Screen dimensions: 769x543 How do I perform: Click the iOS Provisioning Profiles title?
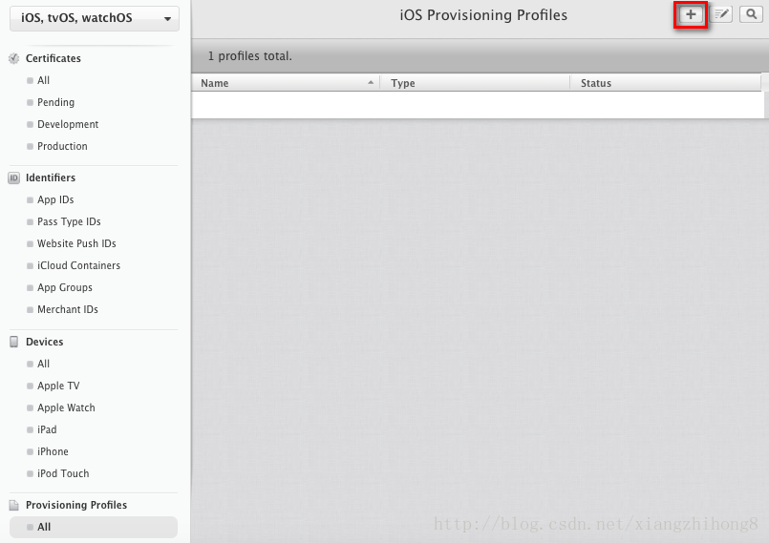[483, 15]
